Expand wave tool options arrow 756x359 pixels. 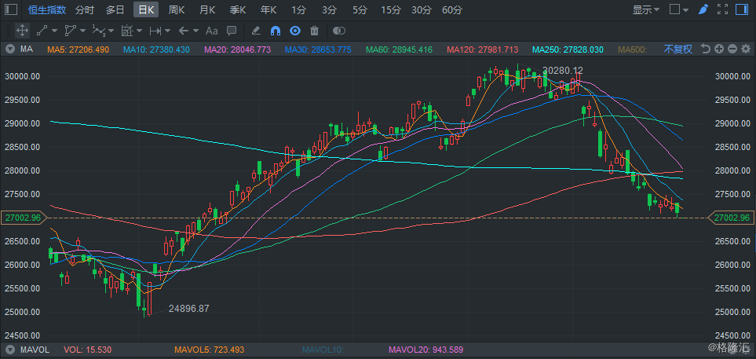(x=111, y=31)
